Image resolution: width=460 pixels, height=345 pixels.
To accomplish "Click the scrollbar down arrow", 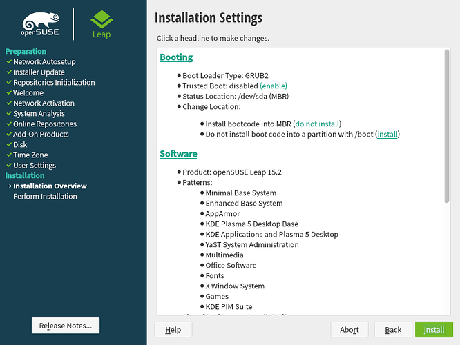I will 448,311.
